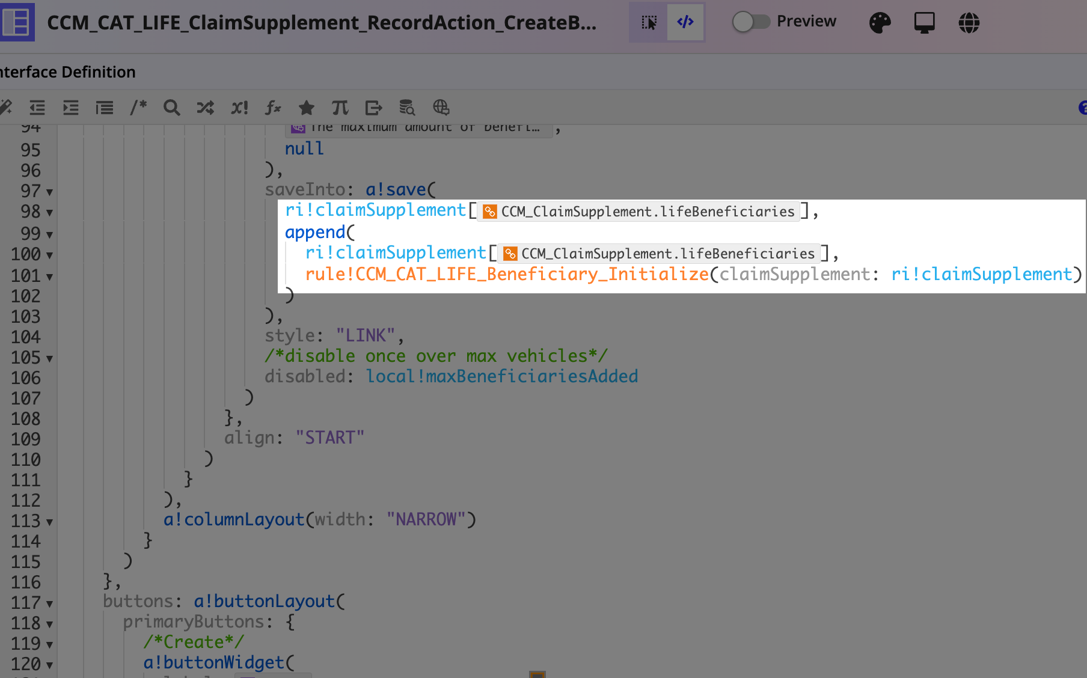Click the CCM_ClaimSupplement.lifeBeneficiaries chip on line 98
Viewport: 1087px width, 678px height.
click(638, 212)
